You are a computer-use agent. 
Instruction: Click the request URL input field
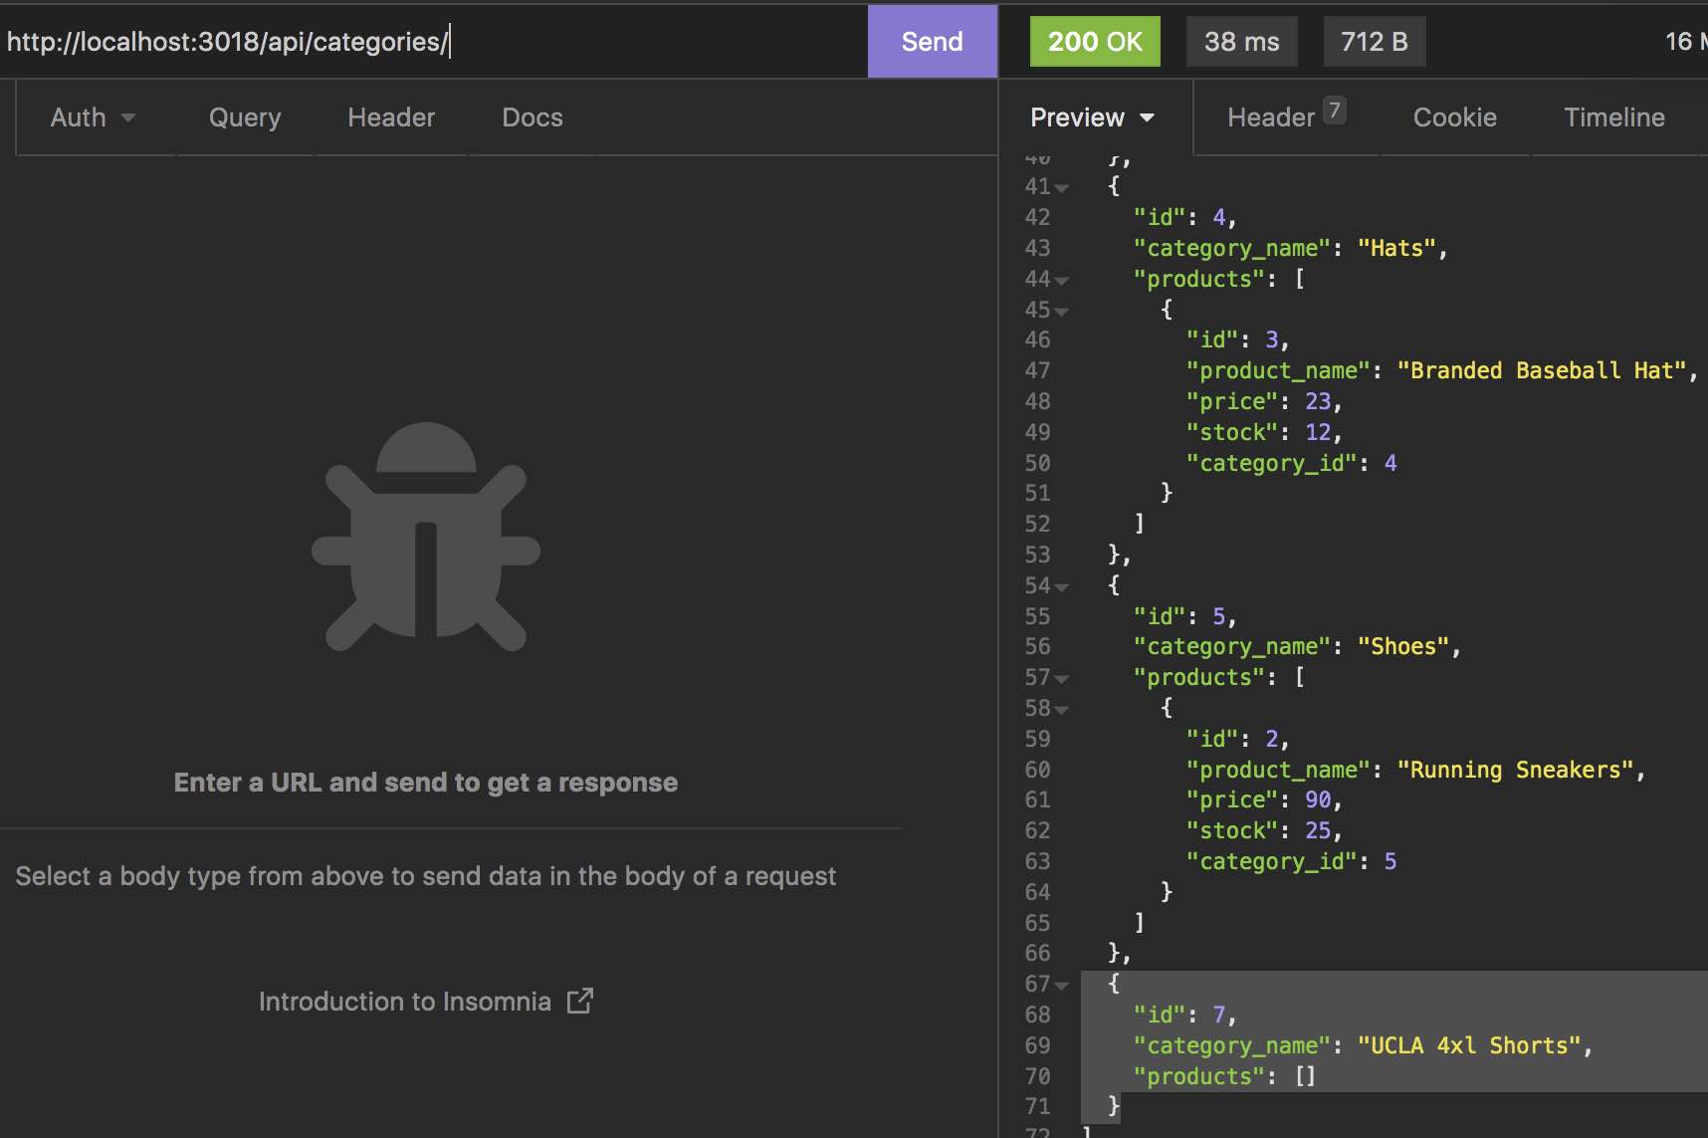pos(433,42)
